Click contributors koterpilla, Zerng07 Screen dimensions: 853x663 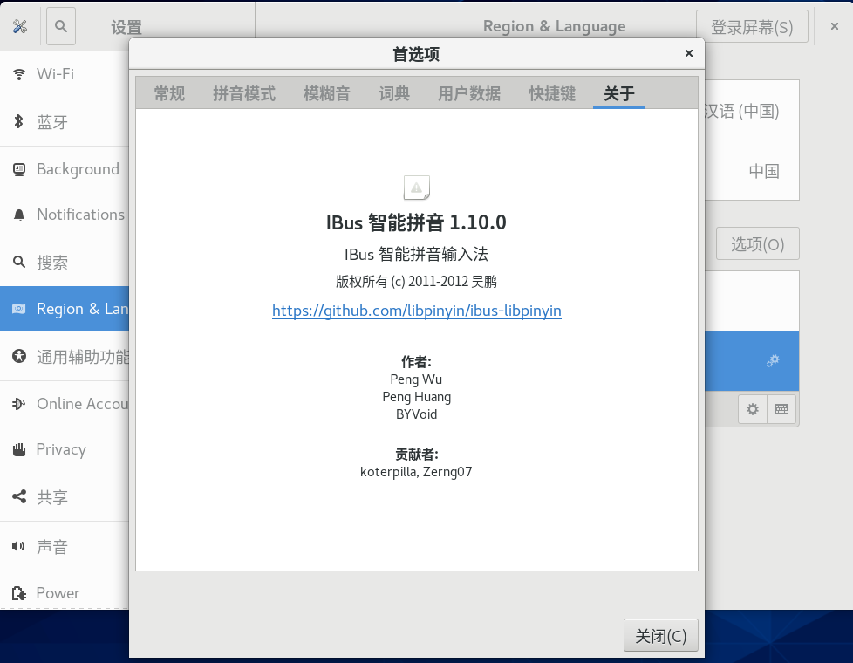click(416, 471)
